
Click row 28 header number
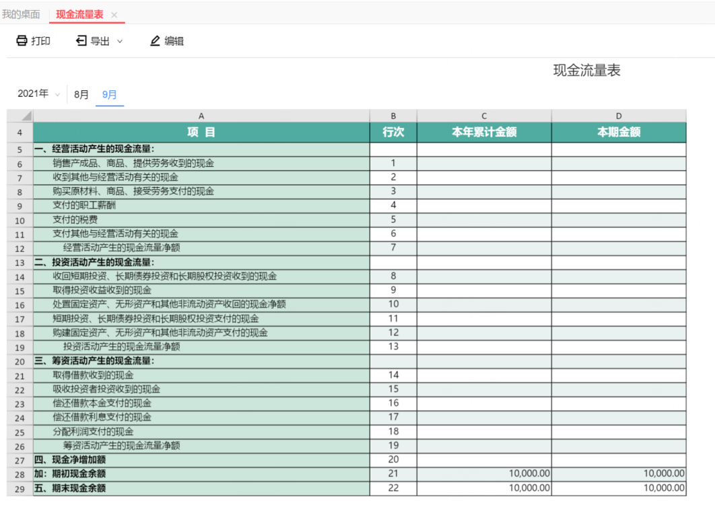click(x=20, y=475)
